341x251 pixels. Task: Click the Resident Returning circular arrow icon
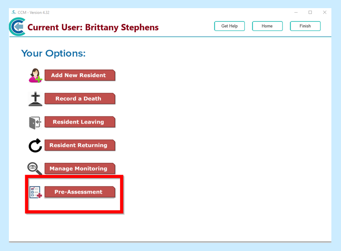tap(35, 146)
